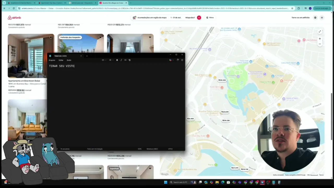This screenshot has height=188, width=334.
Task: Click the R$15.720 map price marker
Action: (x=244, y=169)
